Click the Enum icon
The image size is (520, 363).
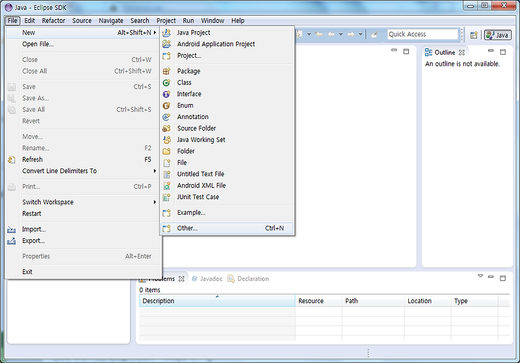(x=166, y=105)
